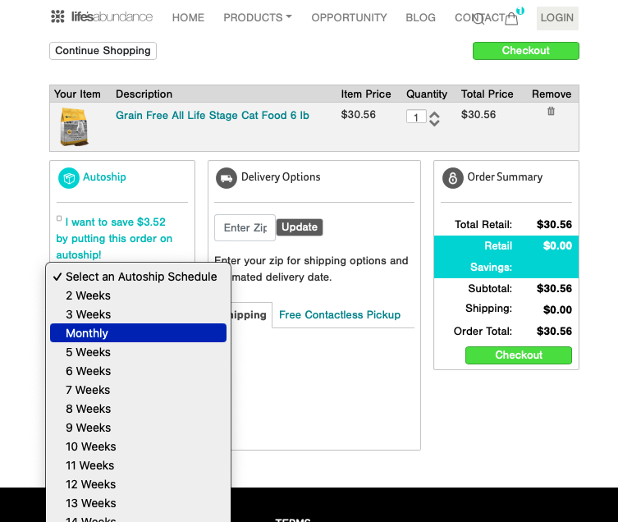Select 5 Weeks autoship schedule
This screenshot has height=522, width=618.
(x=138, y=352)
